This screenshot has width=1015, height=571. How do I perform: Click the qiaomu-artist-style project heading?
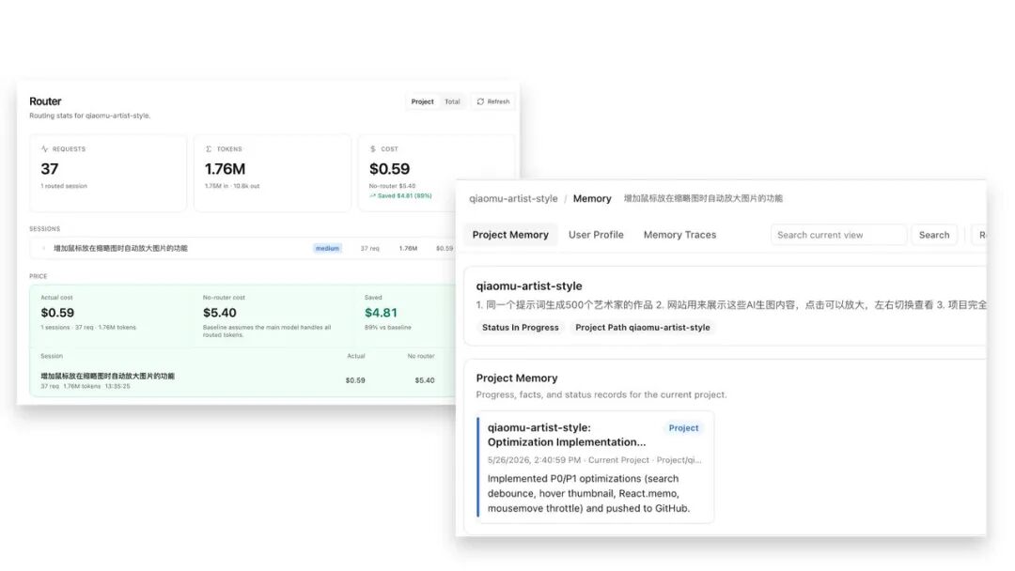click(x=529, y=285)
